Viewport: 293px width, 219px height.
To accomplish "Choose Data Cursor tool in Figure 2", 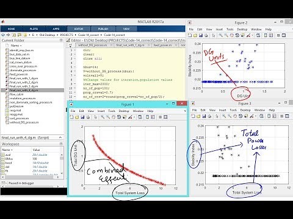I will (x=242, y=35).
